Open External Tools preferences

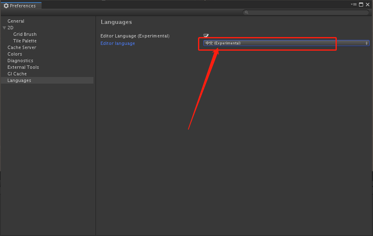(23, 67)
